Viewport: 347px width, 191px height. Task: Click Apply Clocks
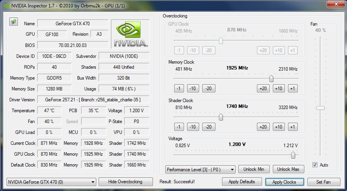pyautogui.click(x=285, y=182)
